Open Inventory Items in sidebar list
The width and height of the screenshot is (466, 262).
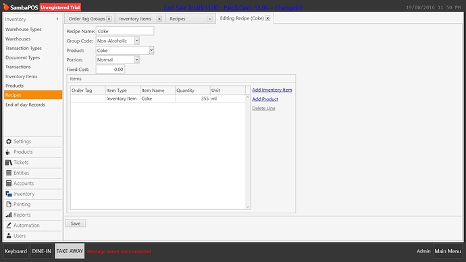(22, 76)
